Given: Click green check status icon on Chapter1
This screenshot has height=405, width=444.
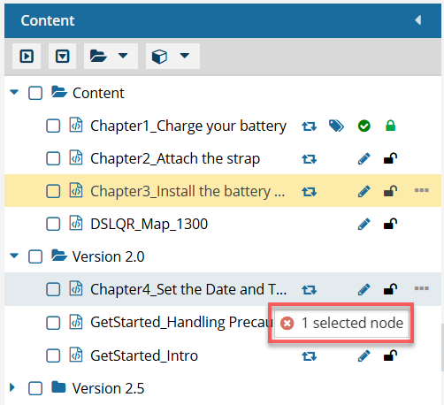Looking at the screenshot, I should click(364, 126).
